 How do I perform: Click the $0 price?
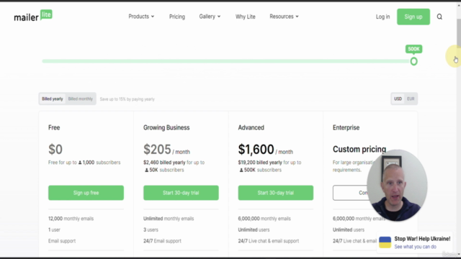pyautogui.click(x=55, y=149)
